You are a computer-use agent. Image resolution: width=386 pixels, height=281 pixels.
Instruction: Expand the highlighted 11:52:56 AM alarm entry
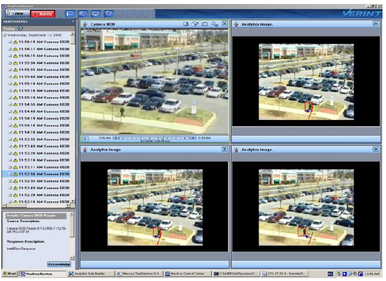point(10,174)
